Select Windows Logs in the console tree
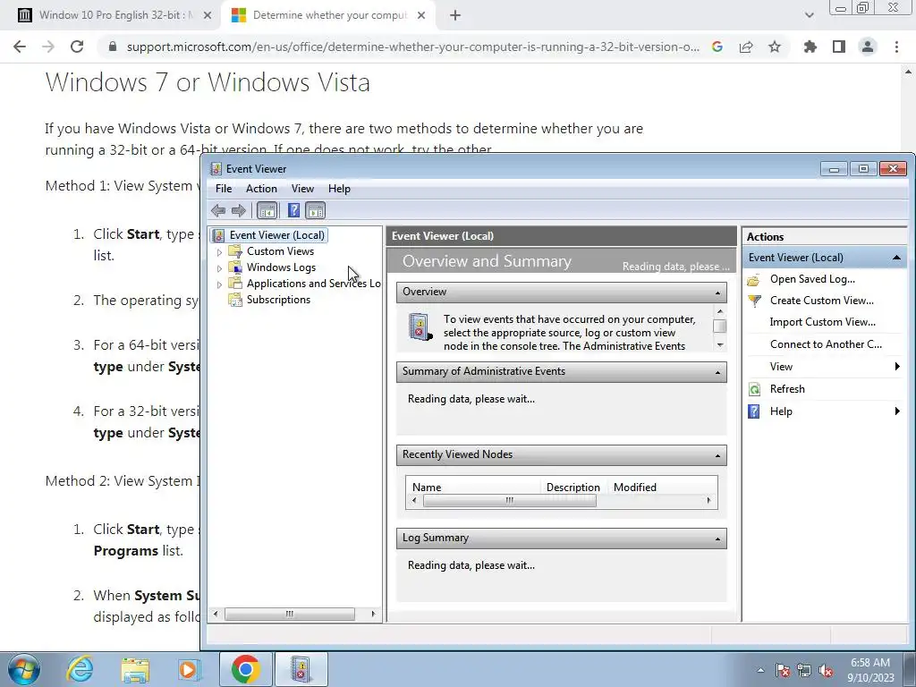The image size is (916, 687). pyautogui.click(x=281, y=267)
